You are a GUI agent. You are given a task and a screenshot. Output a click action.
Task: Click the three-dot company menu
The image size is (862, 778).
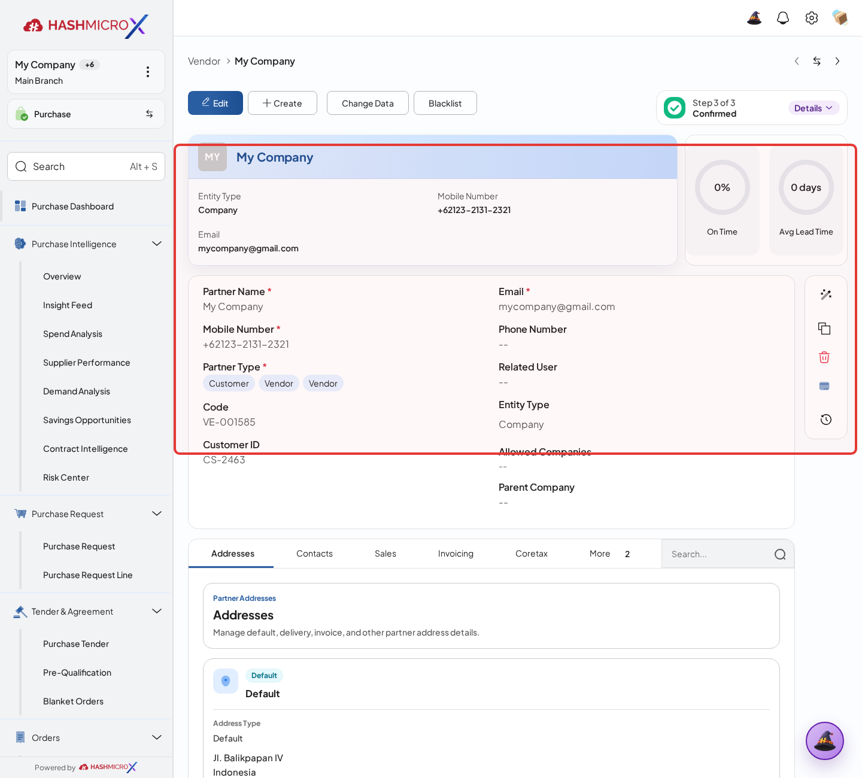(148, 72)
